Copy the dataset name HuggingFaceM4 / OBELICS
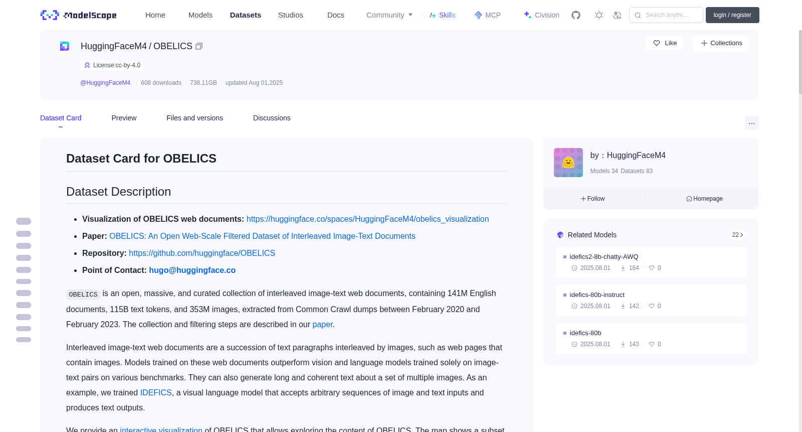802x432 pixels. 199,46
